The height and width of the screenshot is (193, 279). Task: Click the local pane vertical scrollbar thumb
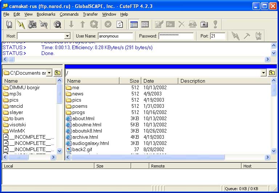(x=59, y=94)
